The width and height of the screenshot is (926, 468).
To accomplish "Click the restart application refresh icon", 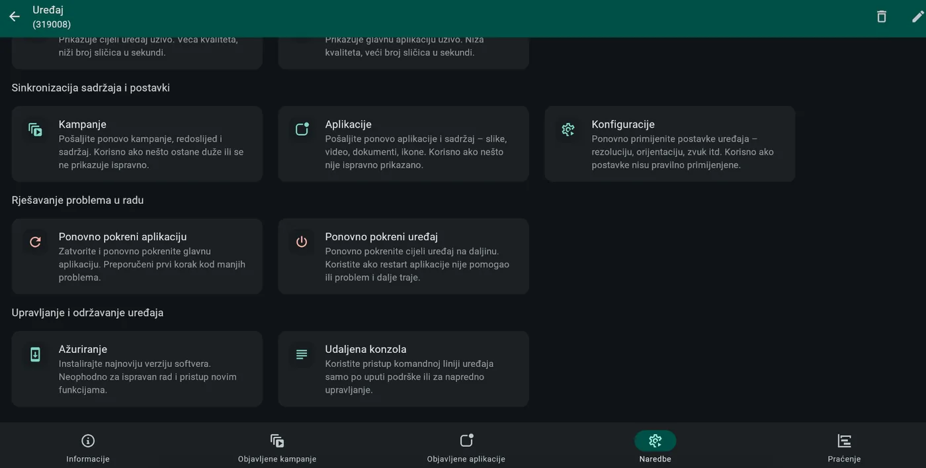I will click(35, 242).
